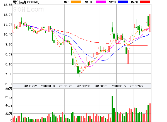Click the 7.30 price axis label
Screen dimensions: 167x122
9,74
